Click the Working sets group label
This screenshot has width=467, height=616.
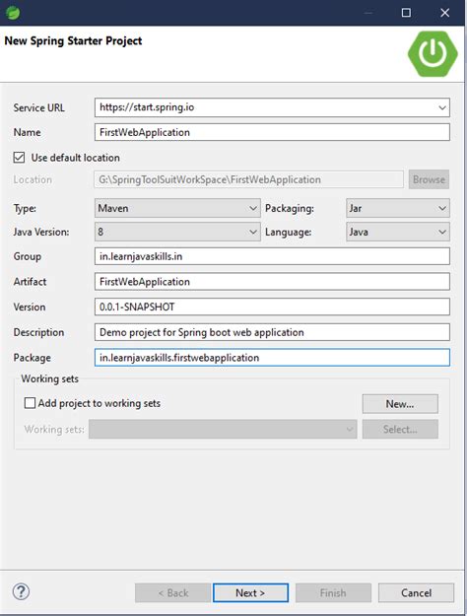click(x=50, y=378)
